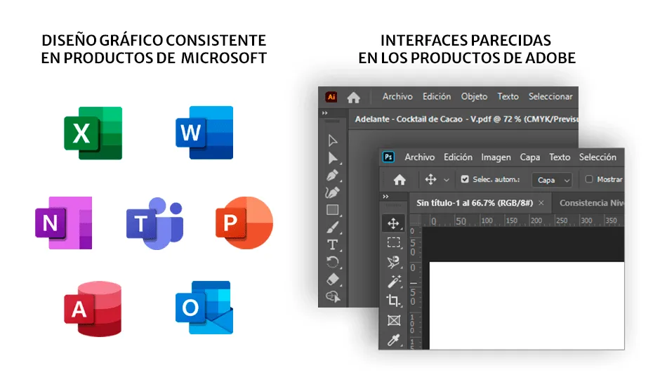Image resolution: width=660 pixels, height=375 pixels.
Task: Open Illustrator's Edición menu
Action: point(437,97)
